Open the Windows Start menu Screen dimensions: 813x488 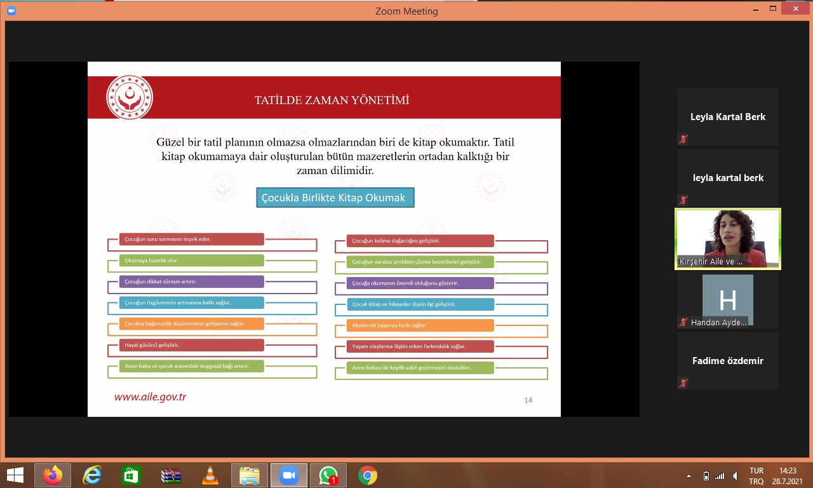15,475
